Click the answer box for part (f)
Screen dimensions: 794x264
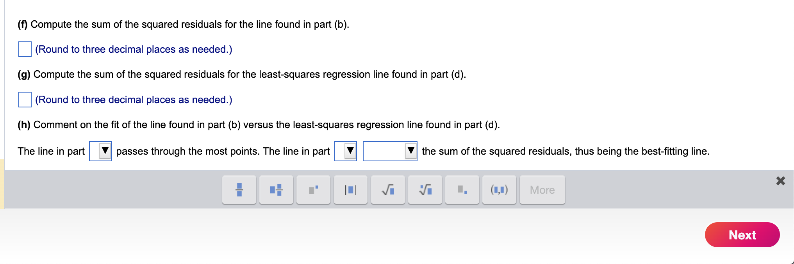(x=24, y=49)
